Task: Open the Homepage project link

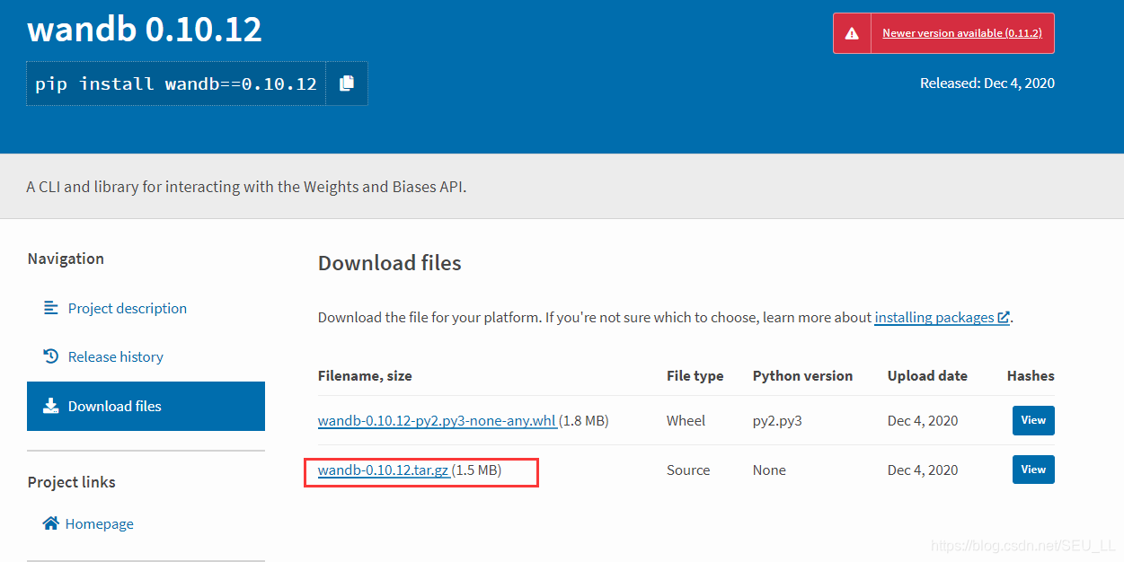Action: point(100,523)
